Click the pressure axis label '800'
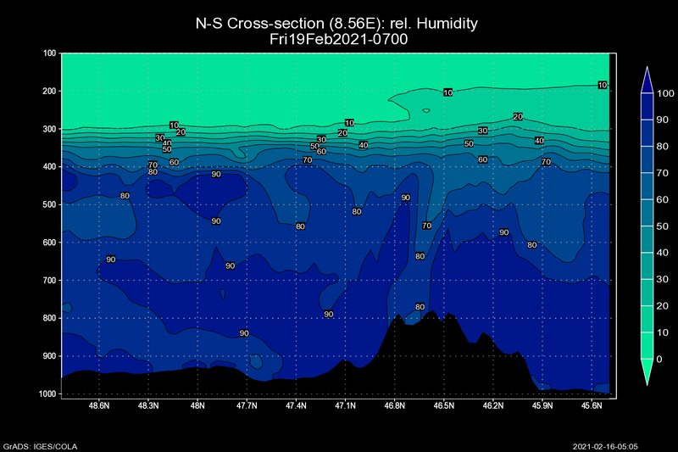This screenshot has height=452, width=678. point(50,318)
